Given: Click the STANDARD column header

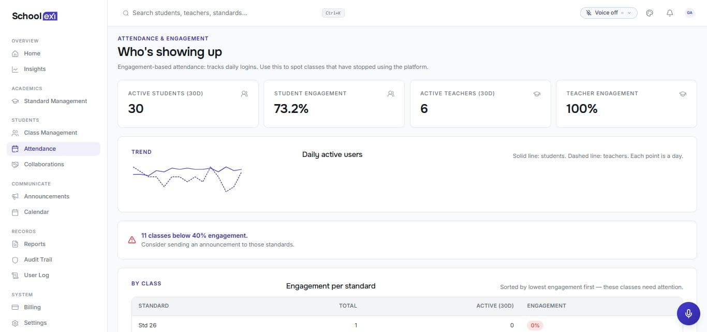Looking at the screenshot, I should pos(154,306).
